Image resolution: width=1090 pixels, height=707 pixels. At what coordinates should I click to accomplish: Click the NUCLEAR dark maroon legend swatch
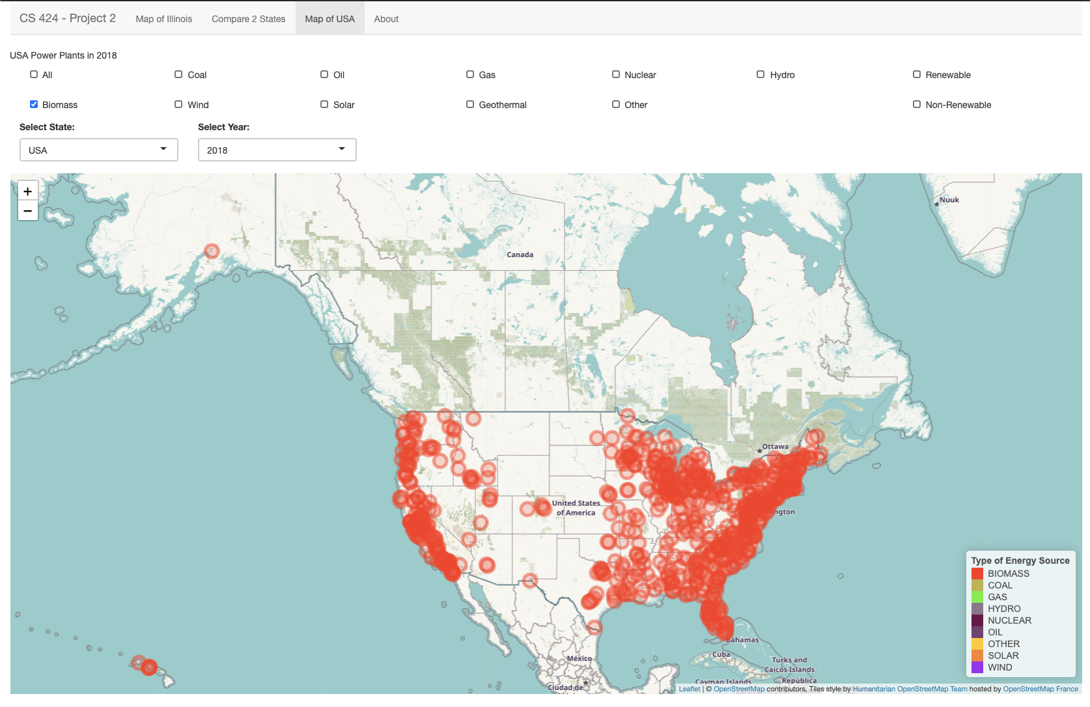tap(977, 620)
